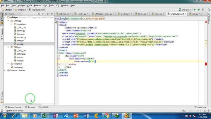This screenshot has height=119, width=211.
Task: Open the Database side panel
Action: pos(209,19)
